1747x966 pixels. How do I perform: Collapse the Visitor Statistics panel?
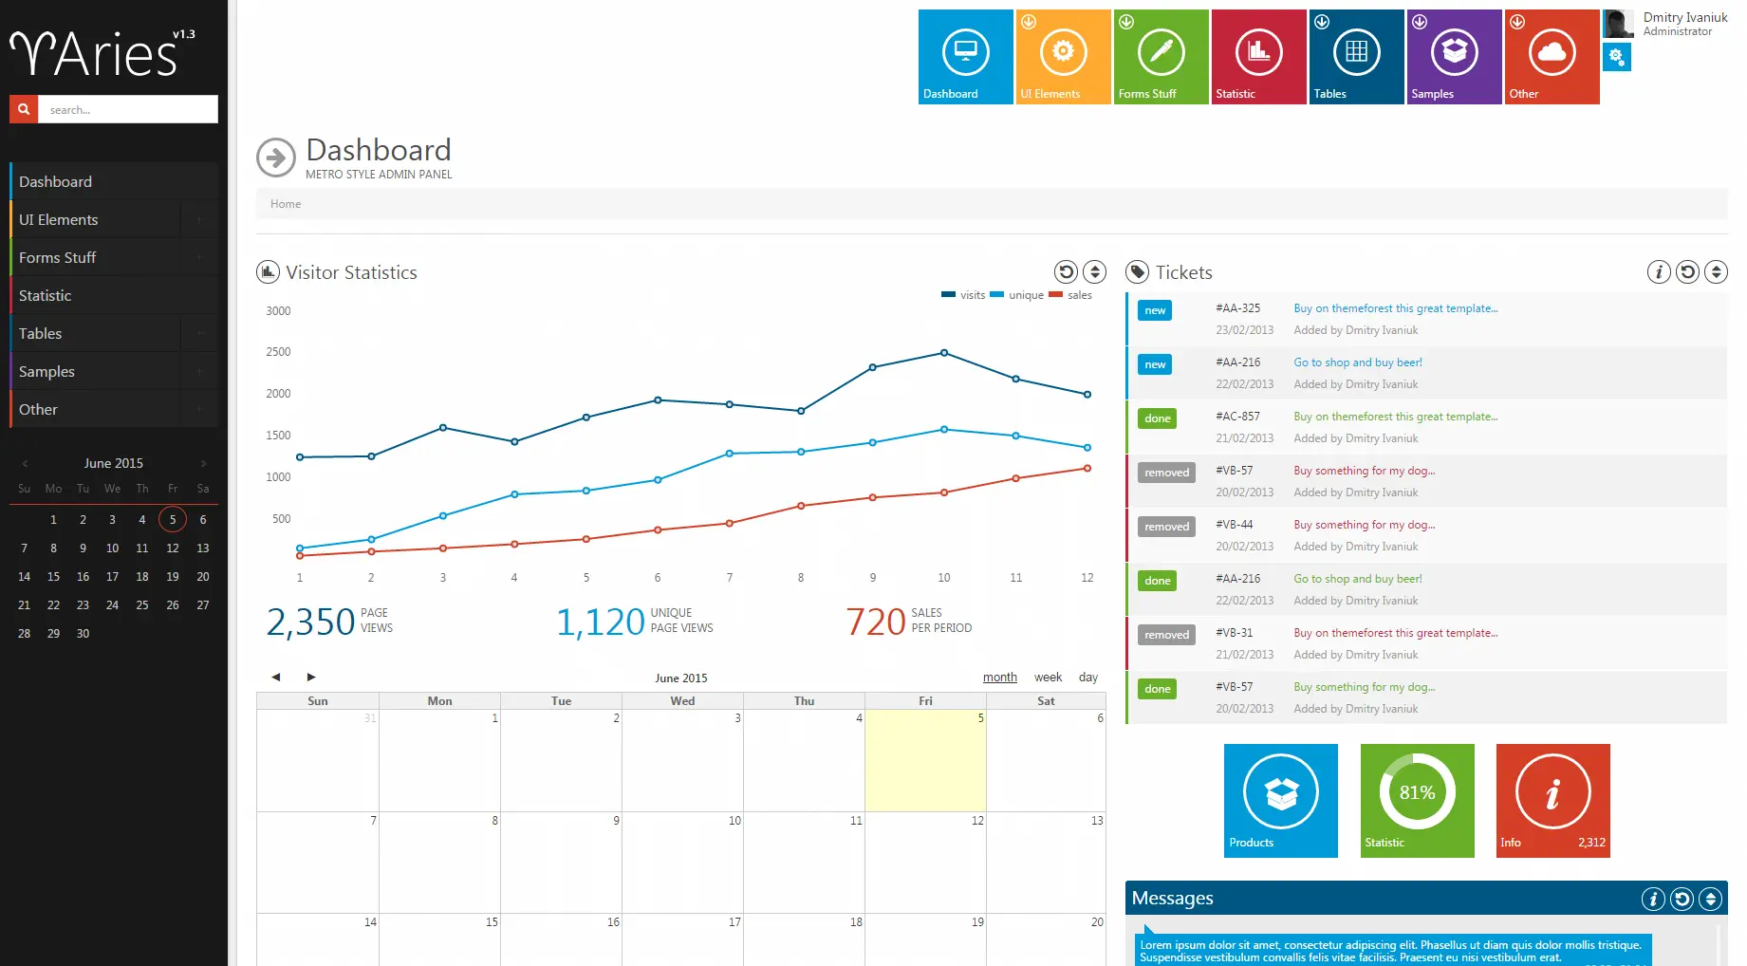[x=1094, y=272]
